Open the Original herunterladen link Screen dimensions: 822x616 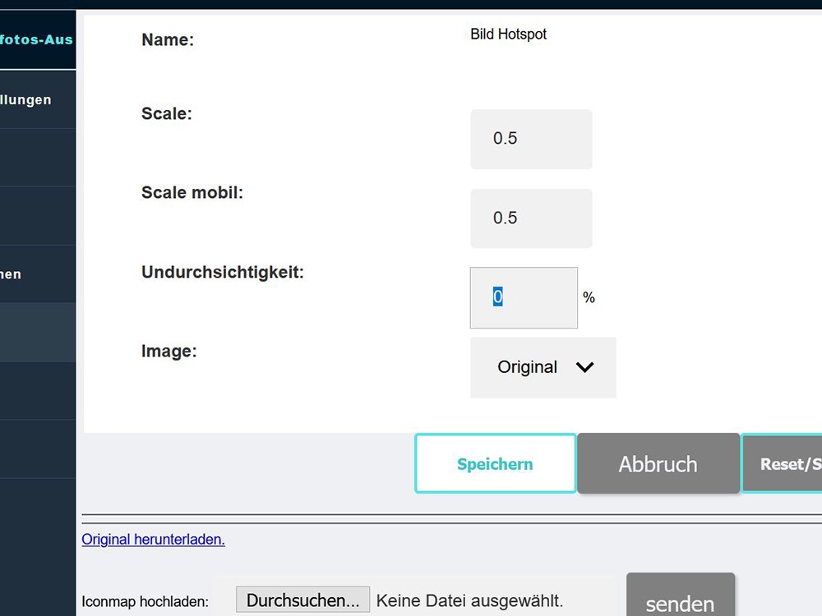click(153, 539)
